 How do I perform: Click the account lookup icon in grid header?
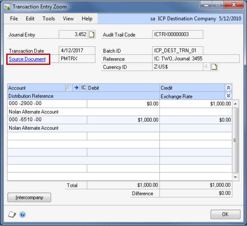[69, 88]
